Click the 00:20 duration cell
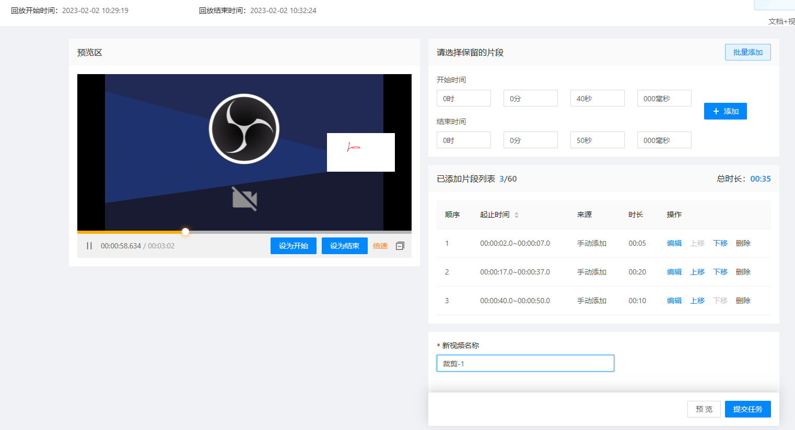 (637, 272)
